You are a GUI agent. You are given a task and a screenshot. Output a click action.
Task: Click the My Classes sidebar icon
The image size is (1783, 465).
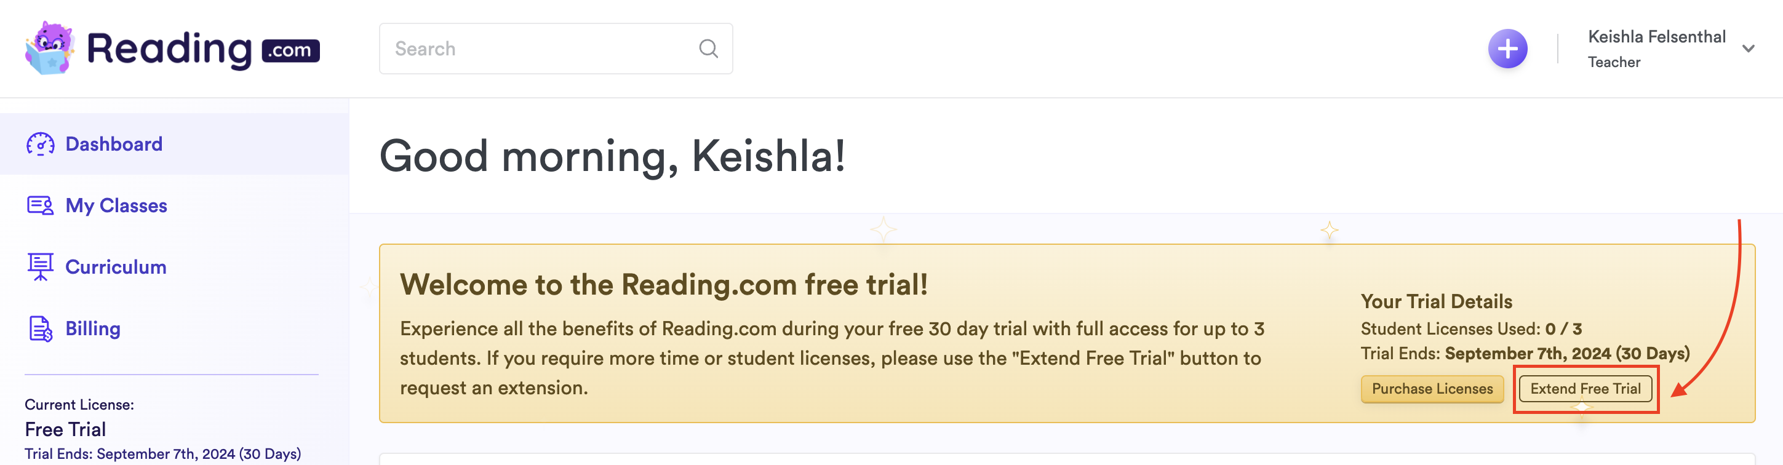click(x=40, y=205)
